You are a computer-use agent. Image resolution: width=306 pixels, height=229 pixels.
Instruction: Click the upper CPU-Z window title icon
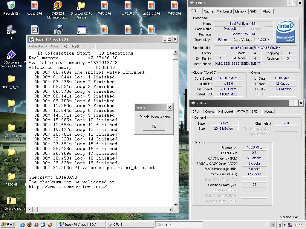192,3
